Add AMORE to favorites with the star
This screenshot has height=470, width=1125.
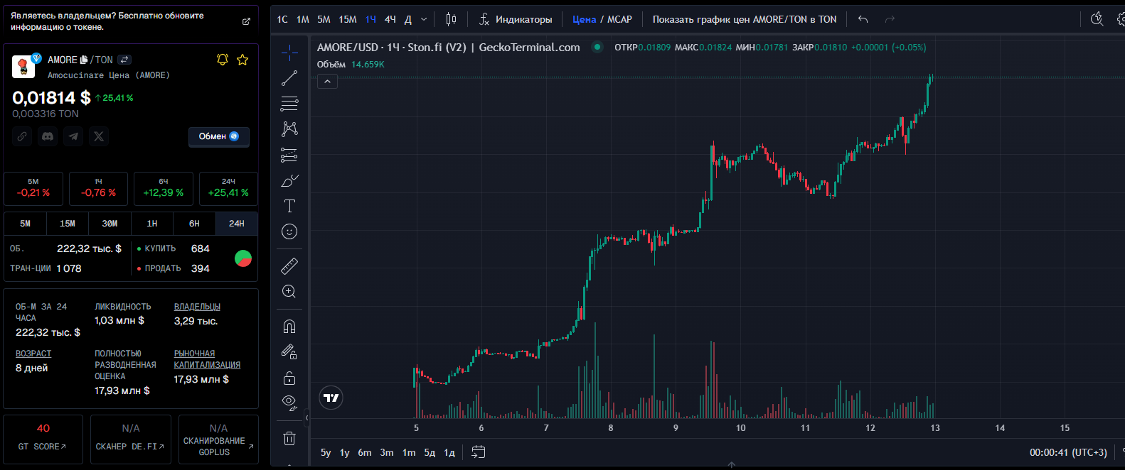click(242, 60)
